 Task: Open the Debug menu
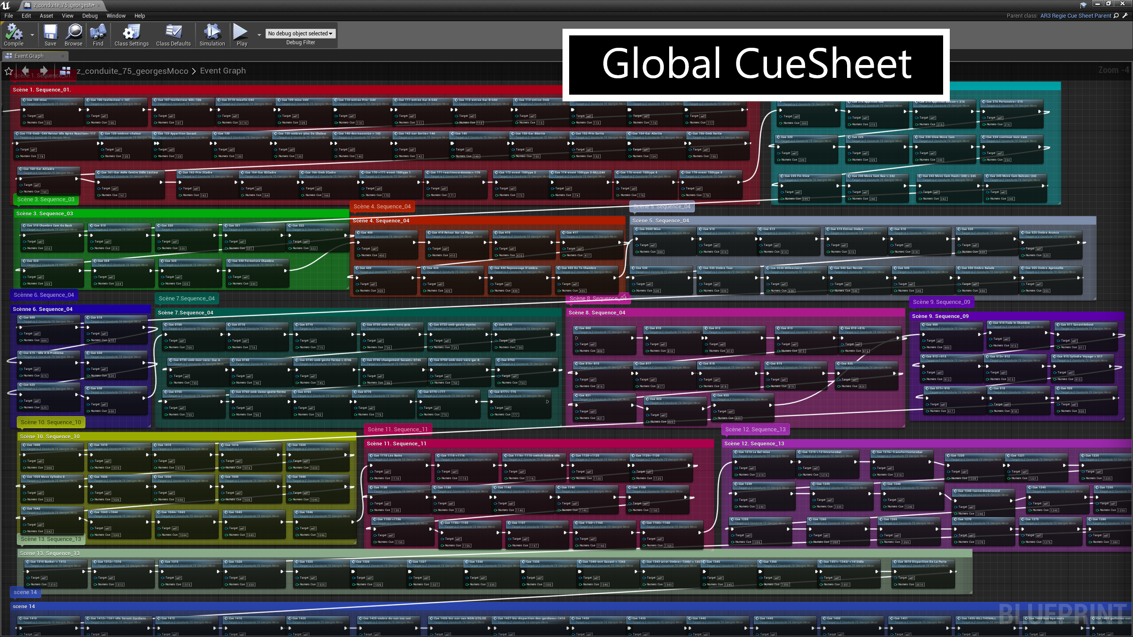[x=90, y=15]
